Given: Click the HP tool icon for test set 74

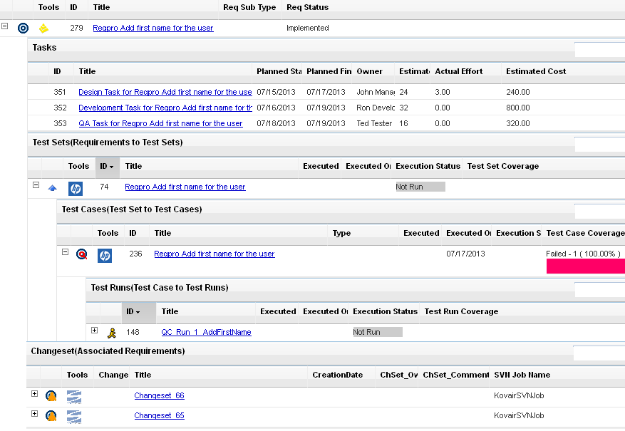Looking at the screenshot, I should pos(76,188).
